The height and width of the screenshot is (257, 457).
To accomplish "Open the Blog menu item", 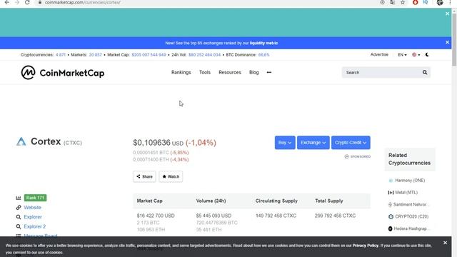I will click(254, 72).
